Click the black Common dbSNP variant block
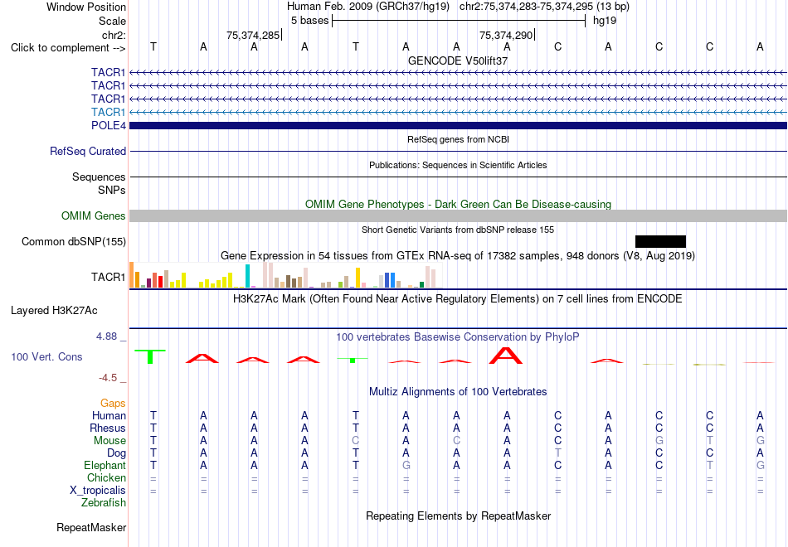788x547 pixels. 660,242
